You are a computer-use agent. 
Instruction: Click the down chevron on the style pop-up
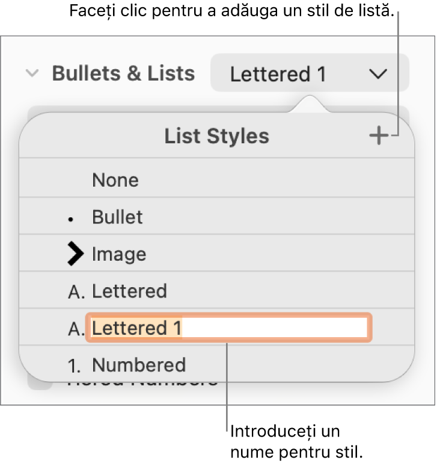point(377,74)
